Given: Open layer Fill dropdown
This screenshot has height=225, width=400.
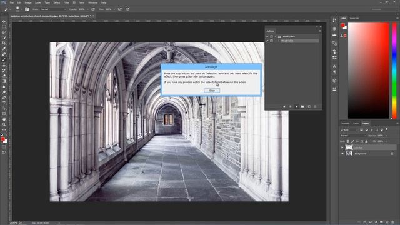Looking at the screenshot, I should point(386,141).
